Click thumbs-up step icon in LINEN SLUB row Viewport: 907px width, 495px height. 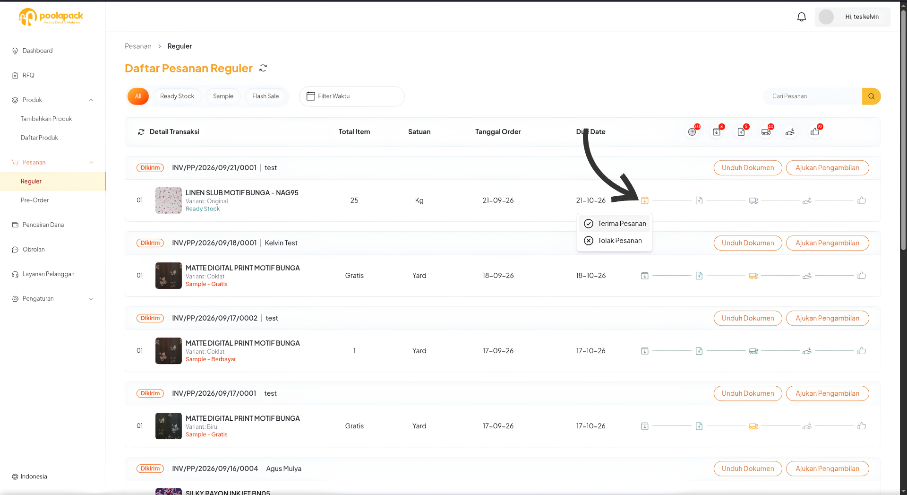[x=862, y=200]
